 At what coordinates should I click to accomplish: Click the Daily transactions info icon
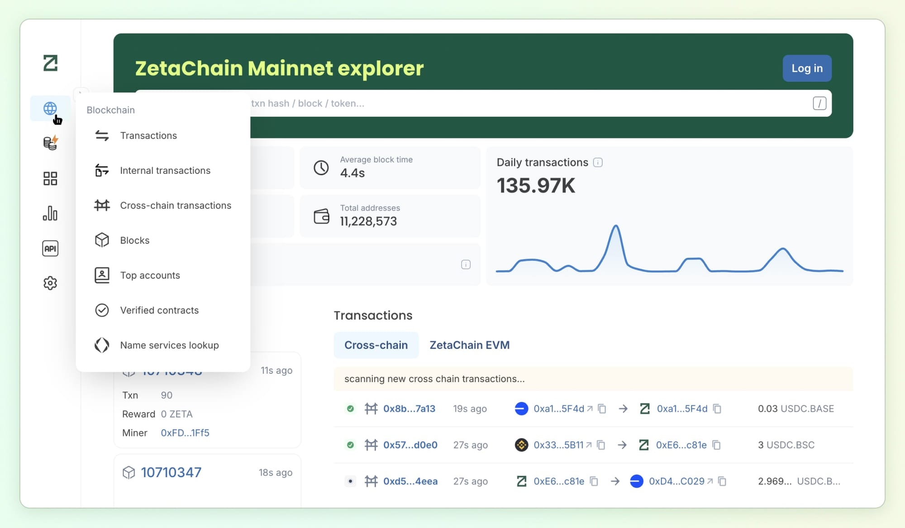(598, 162)
